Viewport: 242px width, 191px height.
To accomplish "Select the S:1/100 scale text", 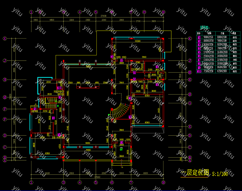I will point(220,174).
